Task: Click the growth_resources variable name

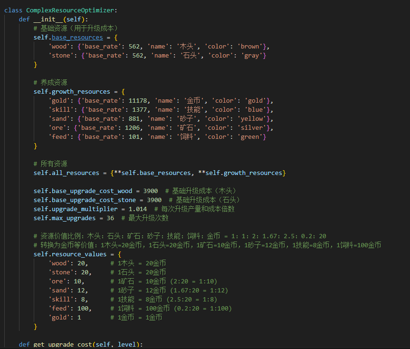Action: pyautogui.click(x=81, y=92)
